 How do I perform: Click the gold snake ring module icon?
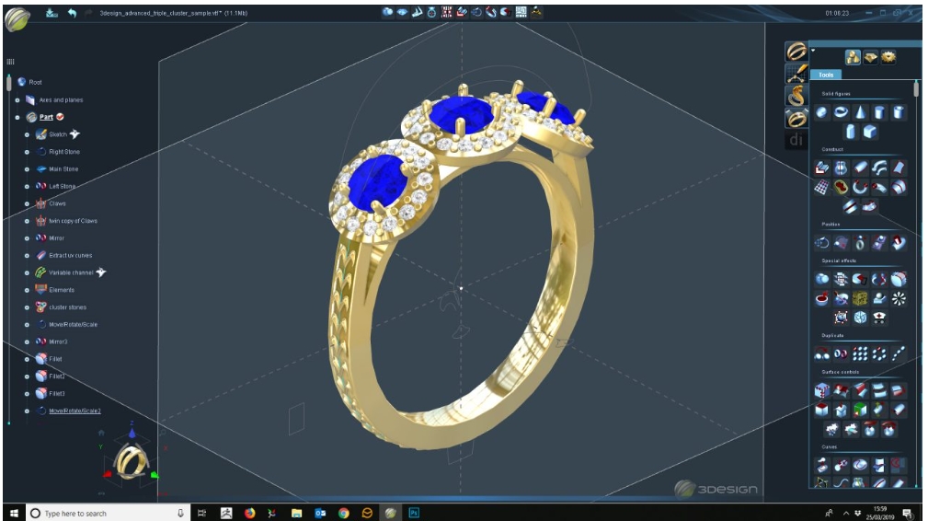(796, 96)
